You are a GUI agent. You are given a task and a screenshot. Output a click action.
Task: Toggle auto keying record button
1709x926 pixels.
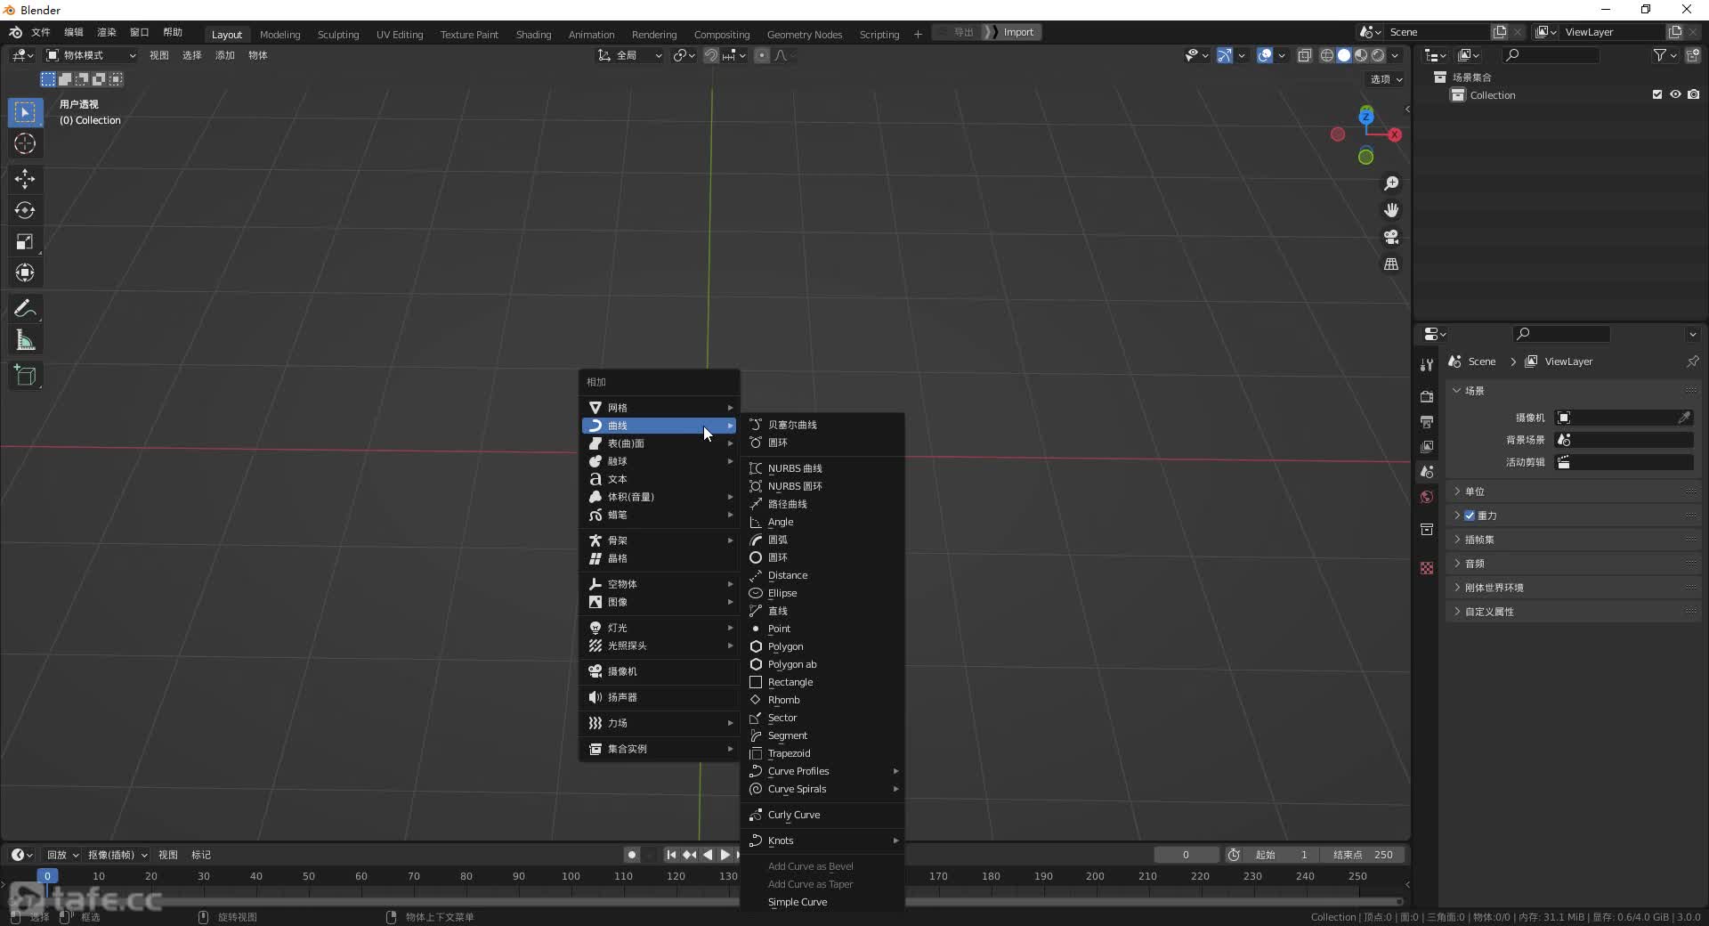click(x=632, y=855)
